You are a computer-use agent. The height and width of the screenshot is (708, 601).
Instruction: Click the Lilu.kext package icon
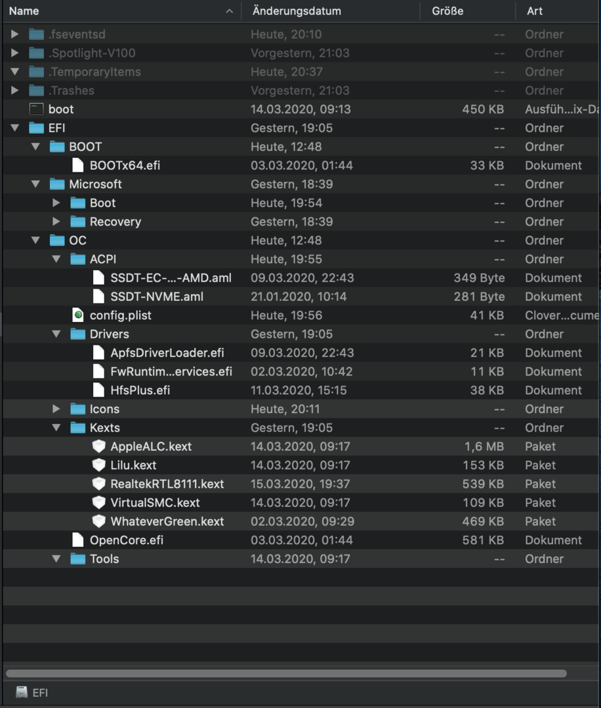pyautogui.click(x=98, y=465)
